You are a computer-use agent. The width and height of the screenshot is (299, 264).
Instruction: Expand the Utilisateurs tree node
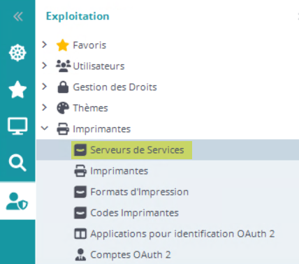coord(44,66)
